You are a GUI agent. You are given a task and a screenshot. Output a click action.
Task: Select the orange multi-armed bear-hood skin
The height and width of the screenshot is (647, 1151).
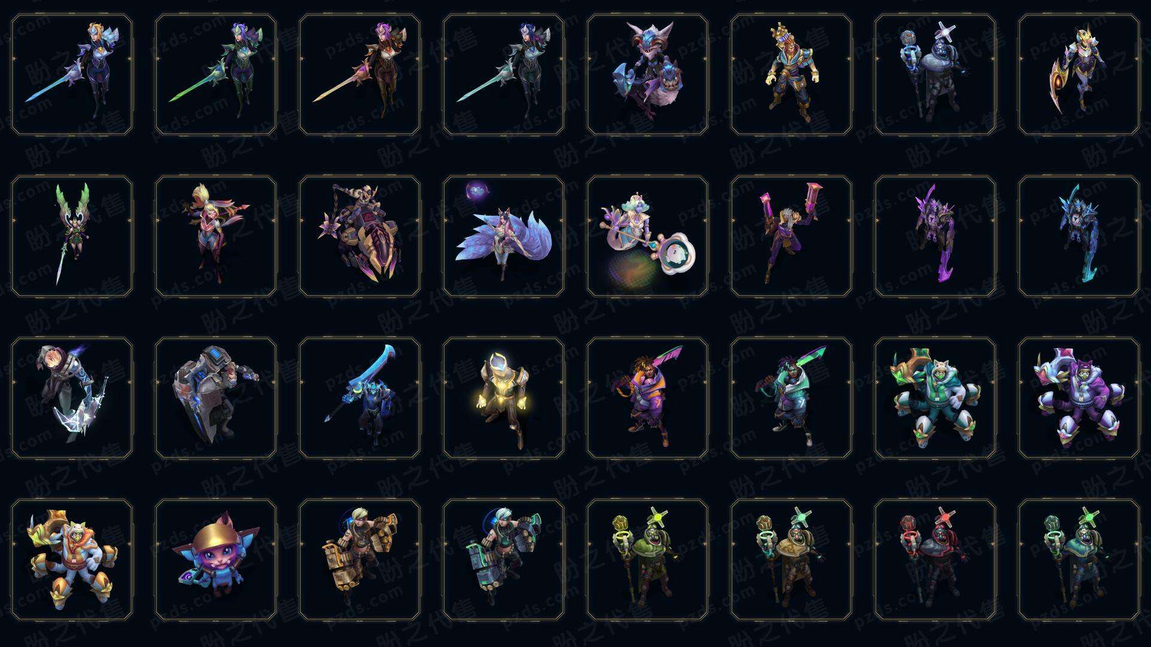click(72, 560)
